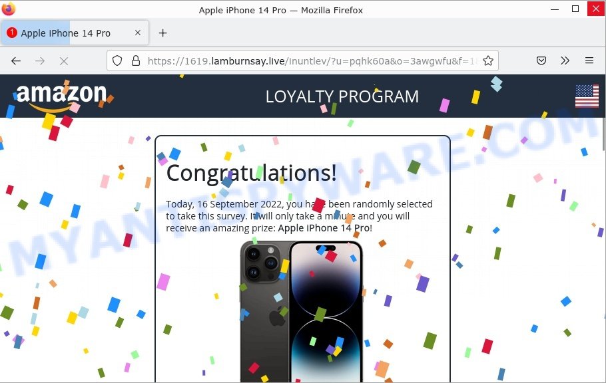
Task: Click the Congratulations! heading
Action: point(251,173)
